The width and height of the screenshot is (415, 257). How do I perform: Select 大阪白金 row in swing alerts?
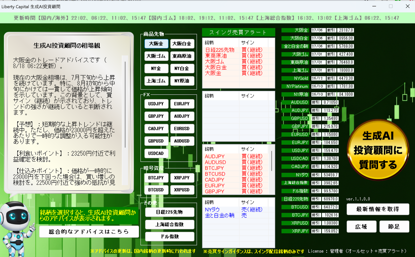[238, 67]
